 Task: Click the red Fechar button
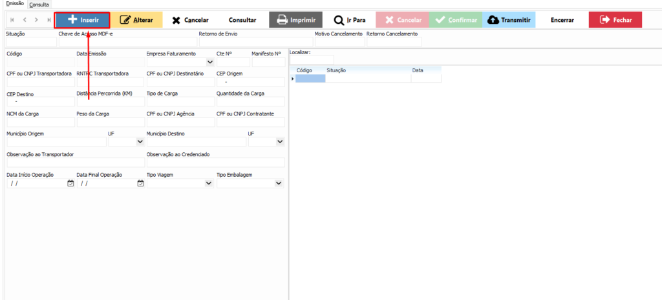click(x=615, y=20)
